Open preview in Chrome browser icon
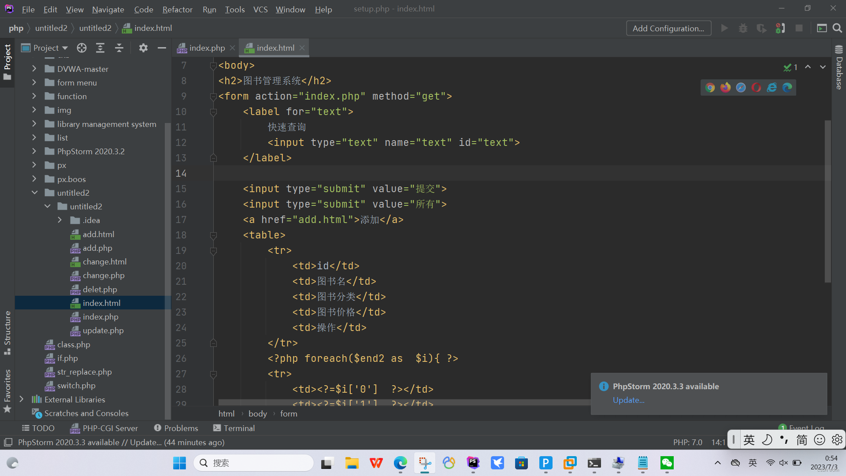This screenshot has width=846, height=476. coord(710,88)
